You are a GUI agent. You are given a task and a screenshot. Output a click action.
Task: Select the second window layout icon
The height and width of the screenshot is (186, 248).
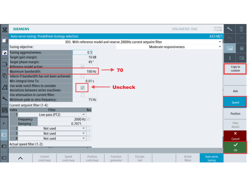(4, 146)
